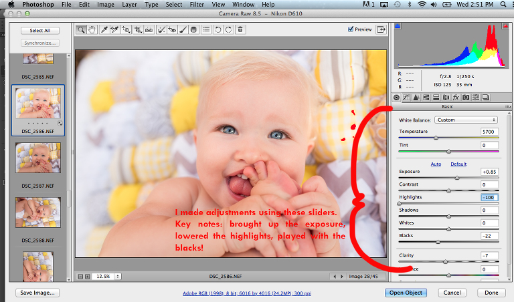Click the Blacks slider handle
Image resolution: width=514 pixels, height=302 pixels.
tap(438, 242)
